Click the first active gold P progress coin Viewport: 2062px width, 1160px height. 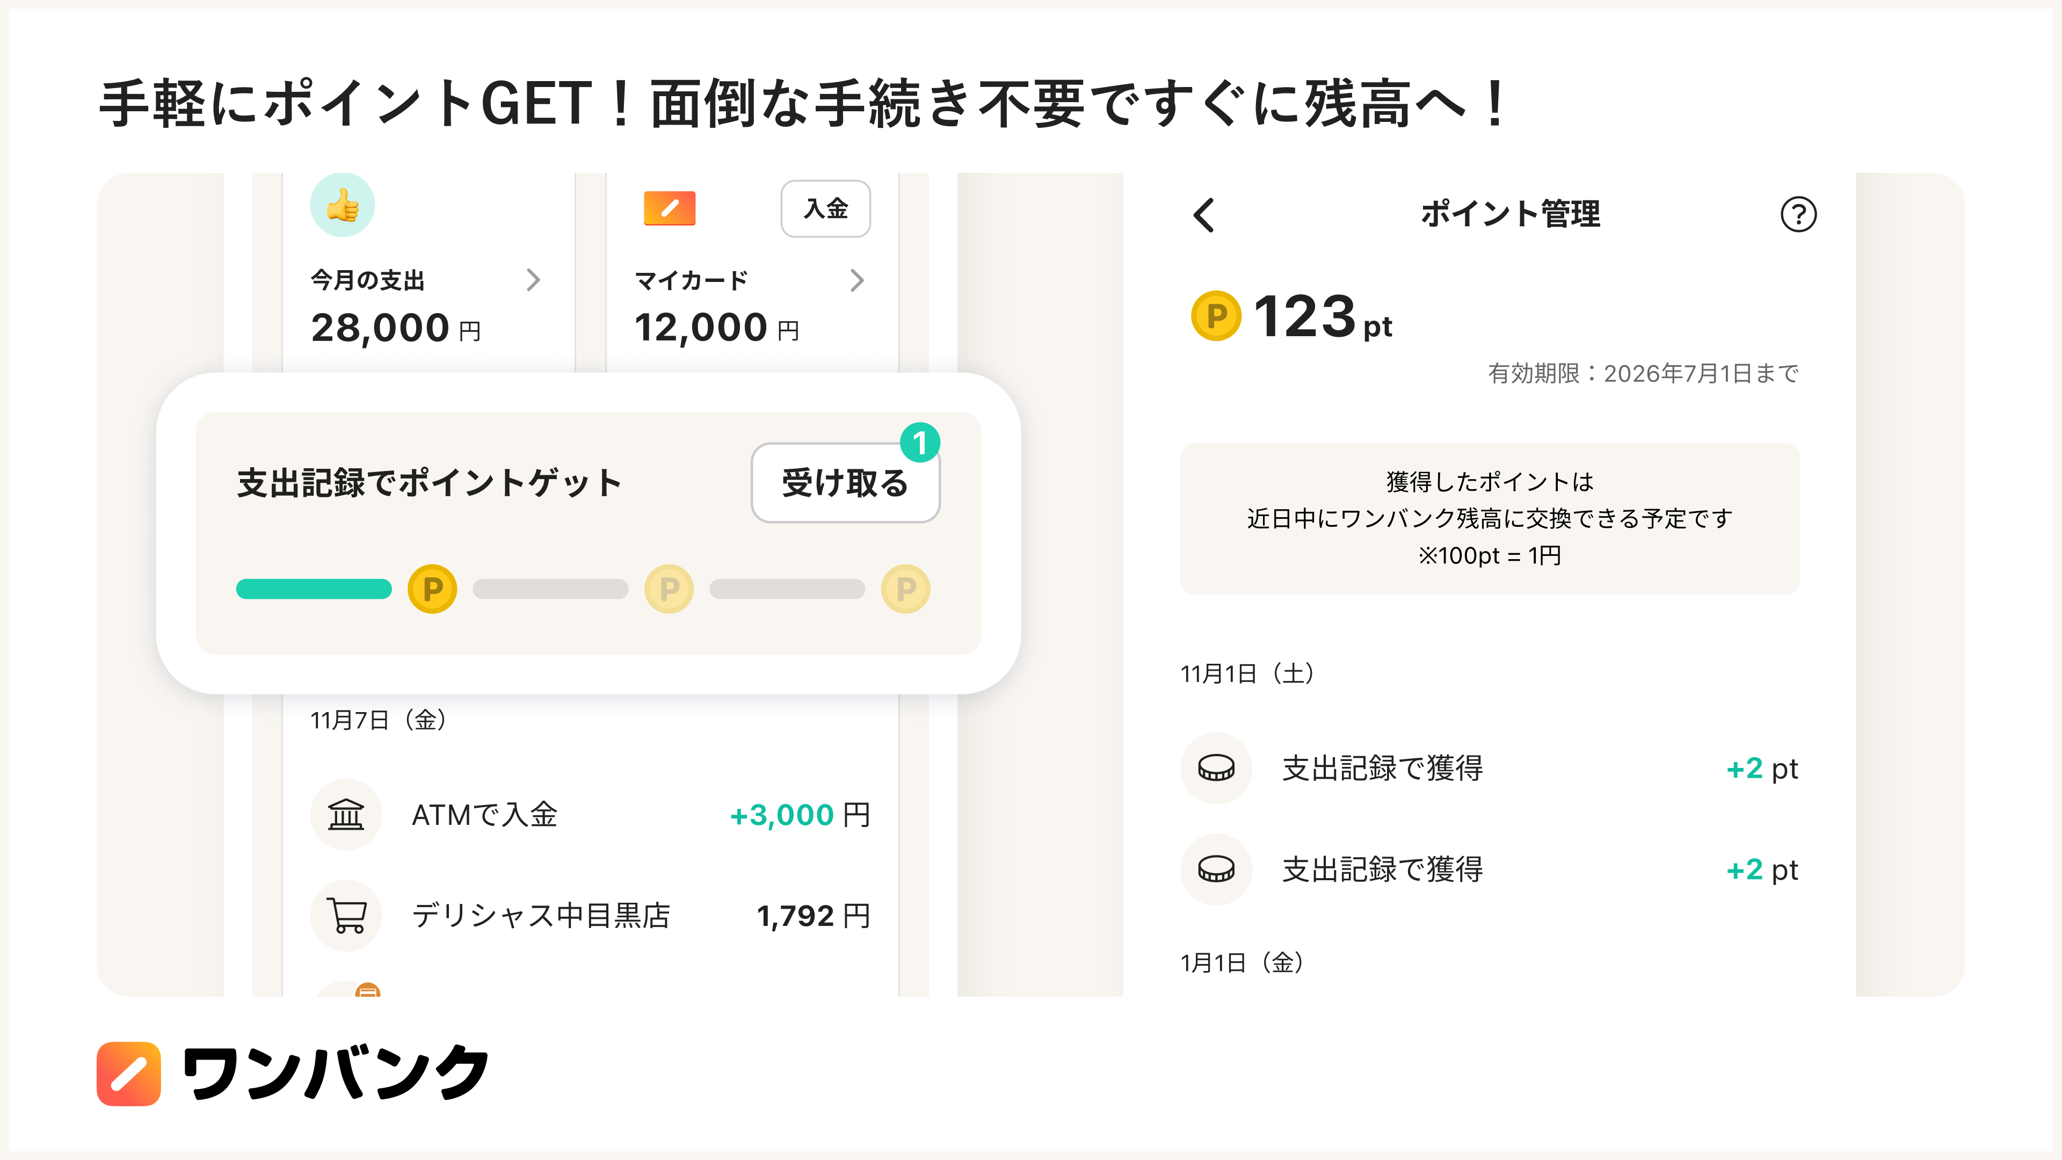coord(432,589)
